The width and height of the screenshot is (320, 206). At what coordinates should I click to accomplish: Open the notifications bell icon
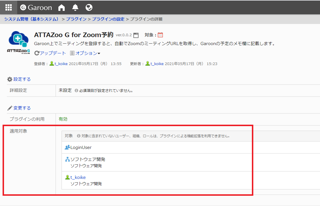tap(75, 7)
